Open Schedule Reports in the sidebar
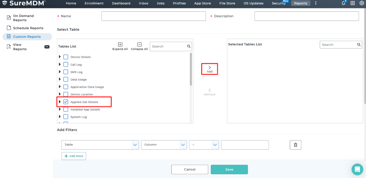The width and height of the screenshot is (366, 178). [x=28, y=28]
